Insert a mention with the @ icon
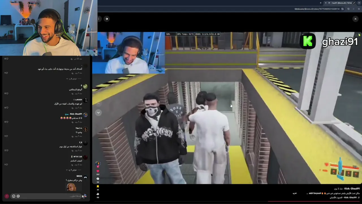 18,196
